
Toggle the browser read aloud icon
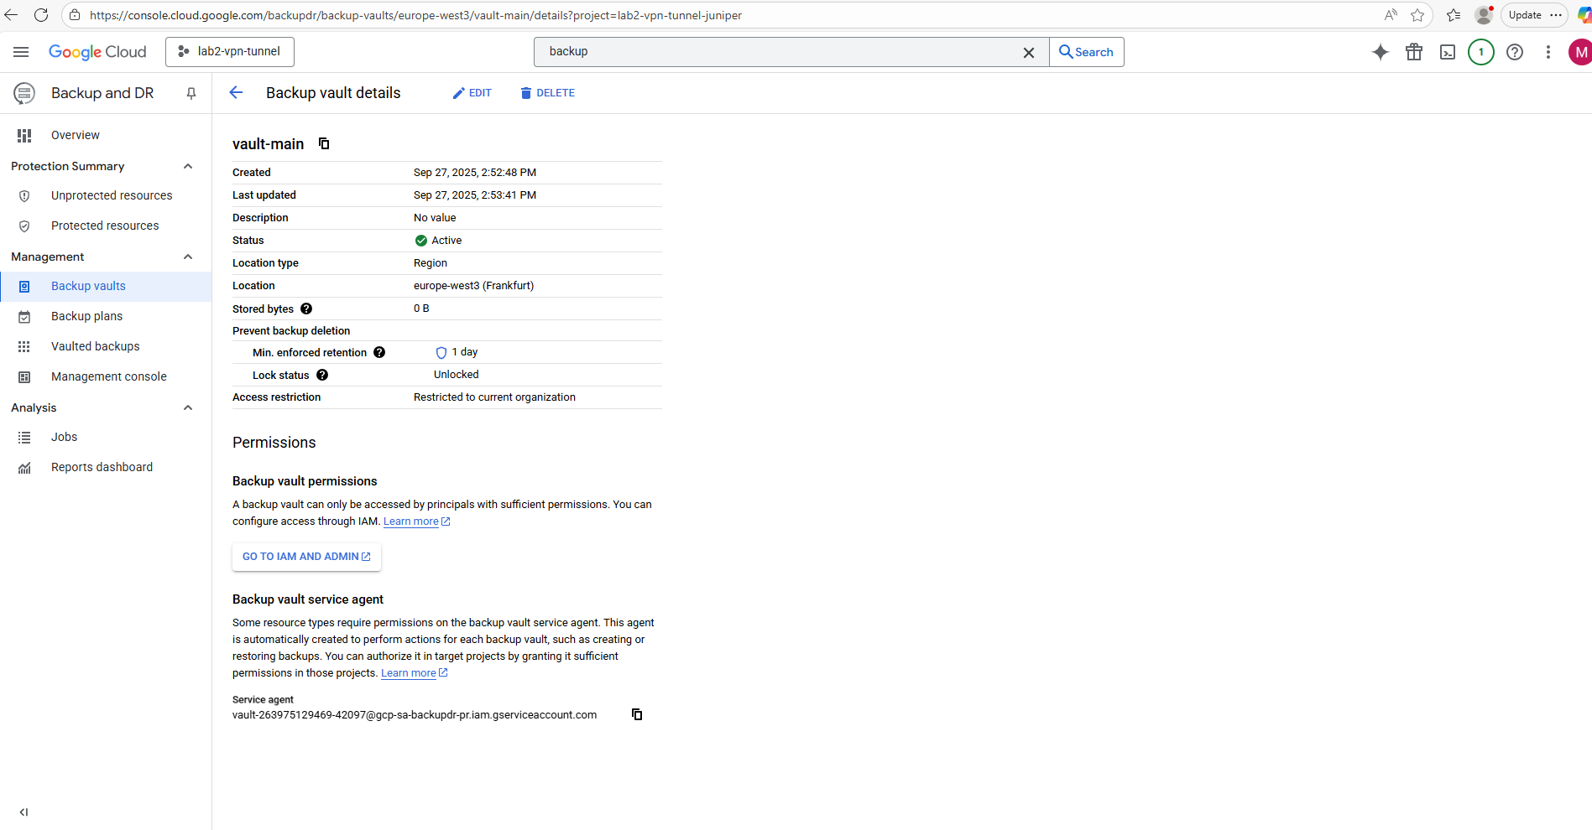[x=1391, y=15]
